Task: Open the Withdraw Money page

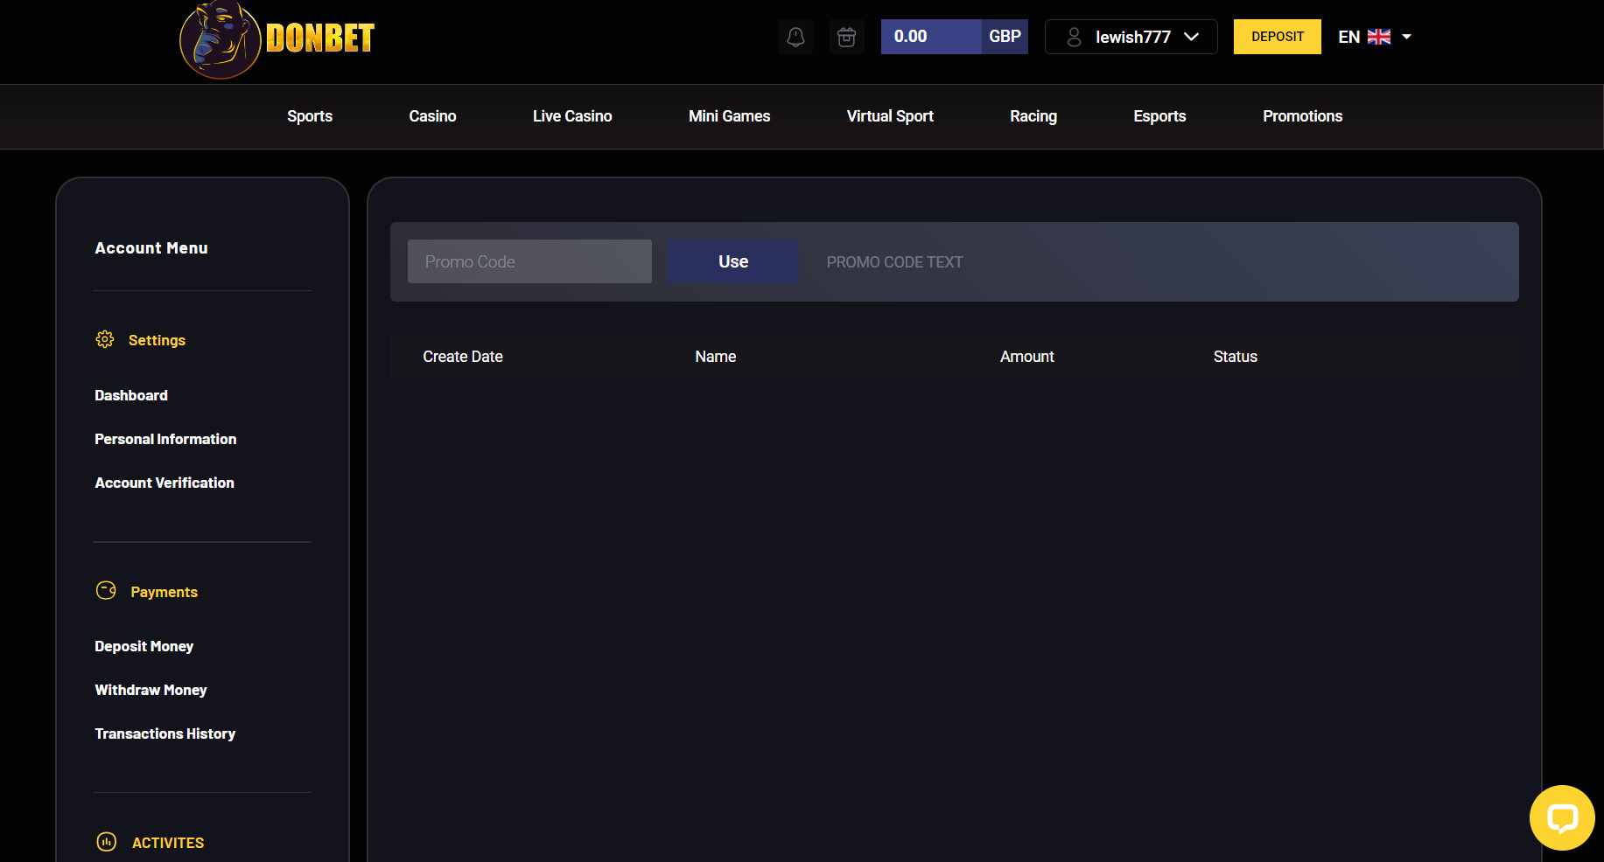Action: point(150,690)
